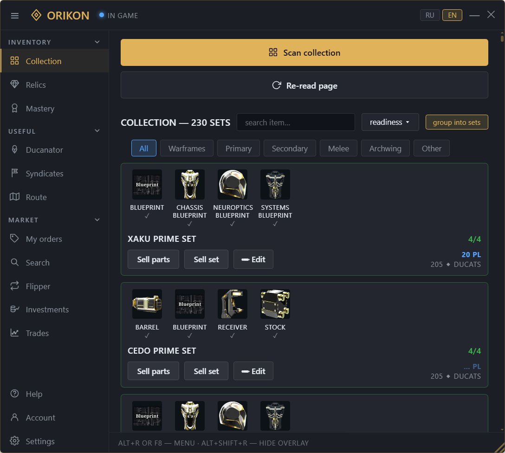Image resolution: width=505 pixels, height=453 pixels.
Task: Open the Search magnifier icon in sidebar
Action: tap(14, 262)
